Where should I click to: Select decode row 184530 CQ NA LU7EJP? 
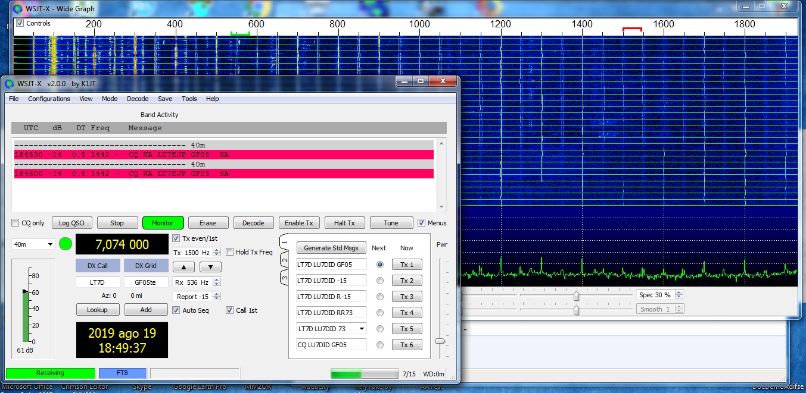point(224,155)
